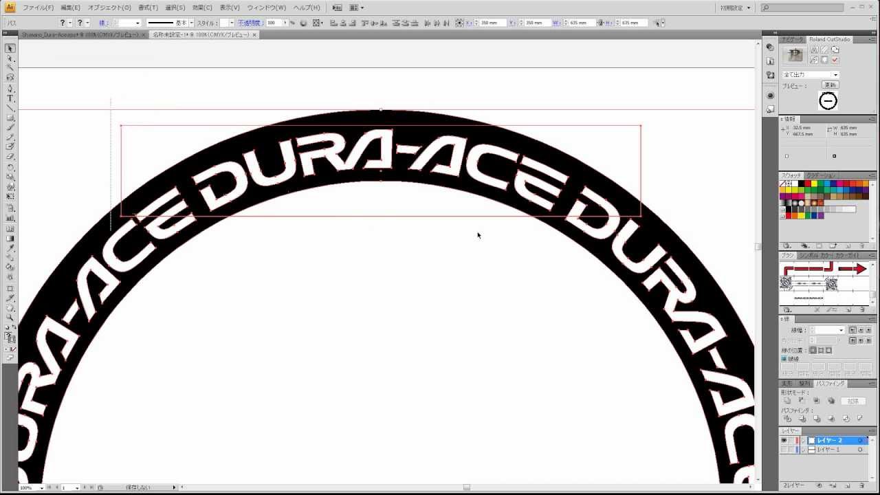Click the Outline pathfinder icon
The width and height of the screenshot is (880, 495).
point(845,417)
